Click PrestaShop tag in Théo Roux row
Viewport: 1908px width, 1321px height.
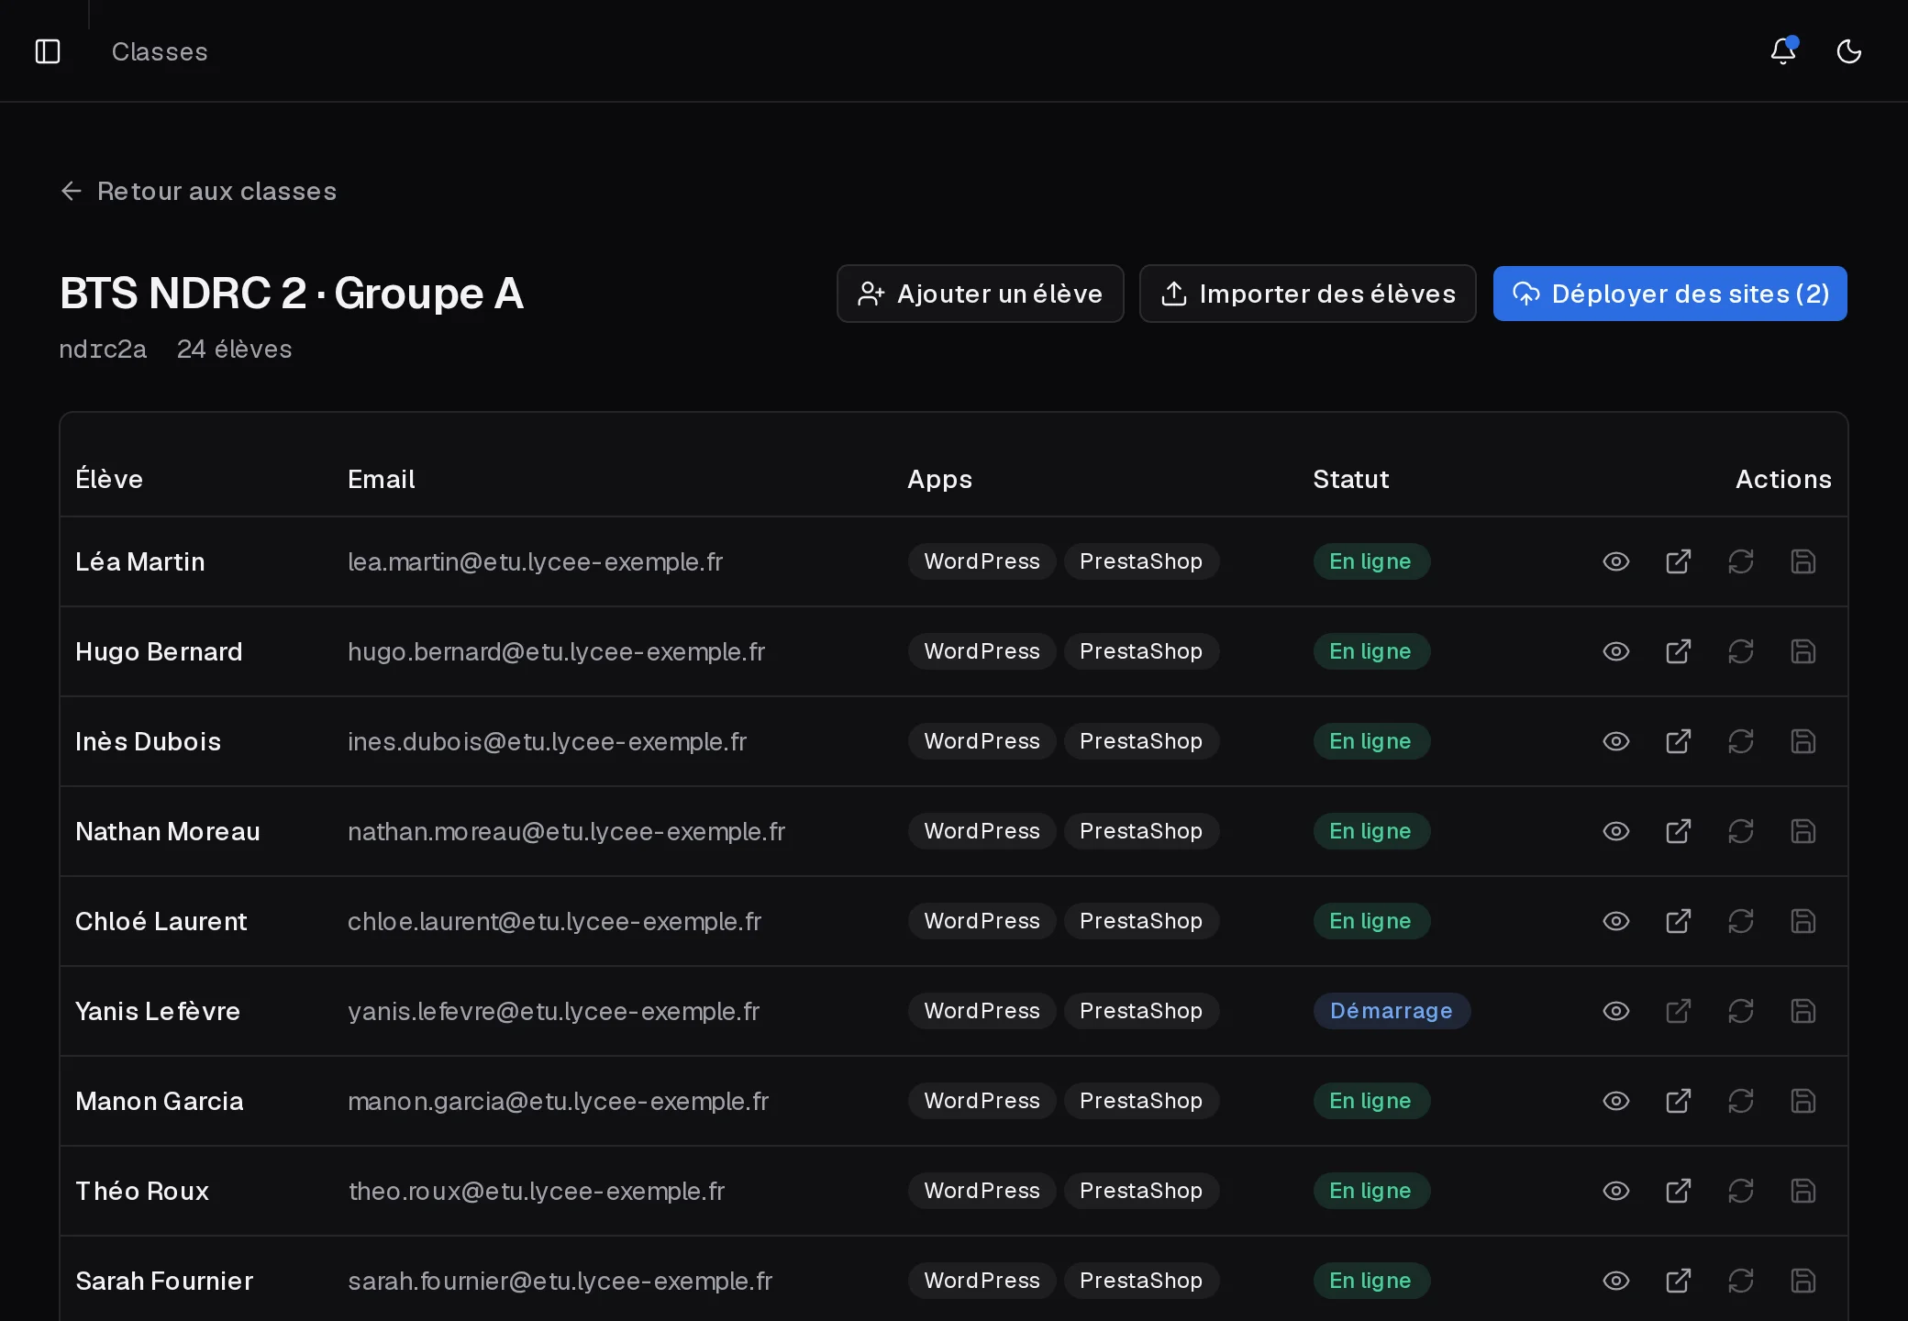(x=1141, y=1191)
